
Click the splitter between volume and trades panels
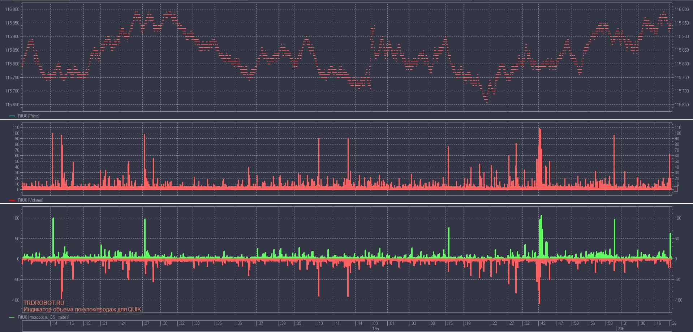pos(346,203)
